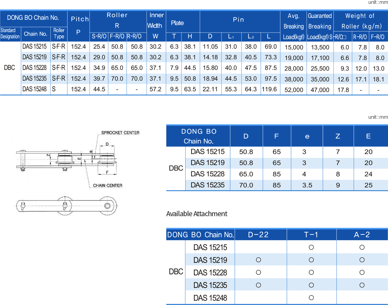388x305 pixels.
Task: Select 'DAS 15248' in the top specification table
Action: 35,89
